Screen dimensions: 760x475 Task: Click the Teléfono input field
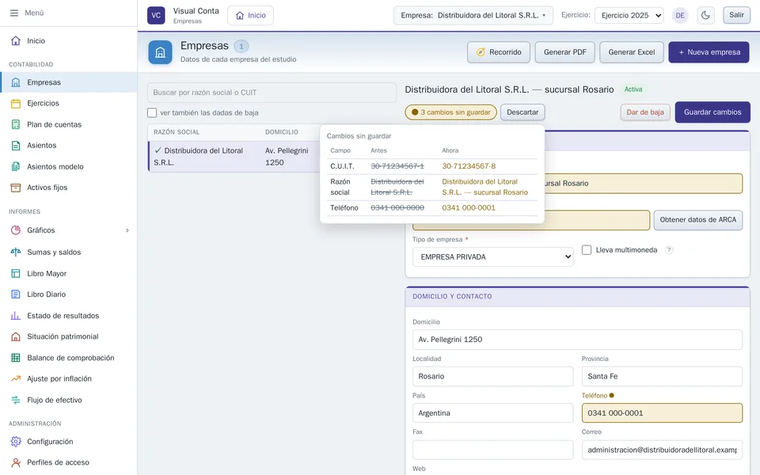click(662, 413)
